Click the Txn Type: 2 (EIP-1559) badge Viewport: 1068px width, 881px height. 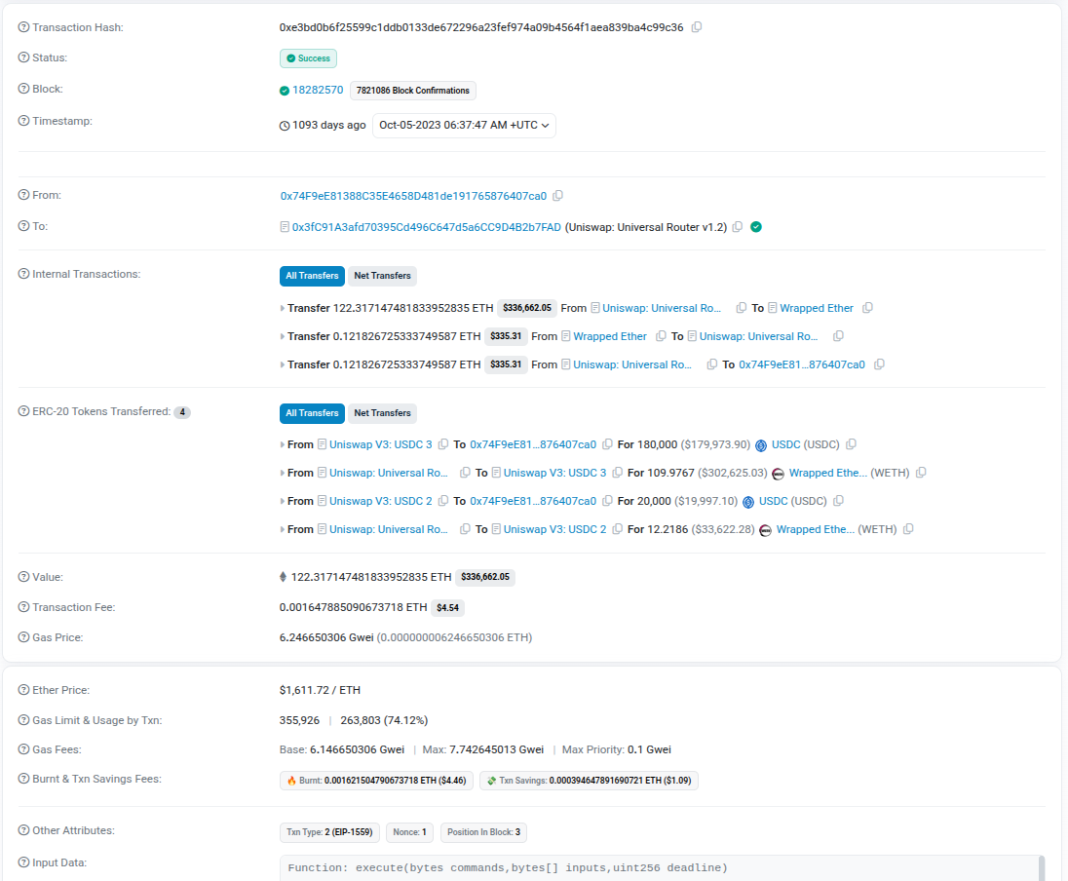point(329,832)
